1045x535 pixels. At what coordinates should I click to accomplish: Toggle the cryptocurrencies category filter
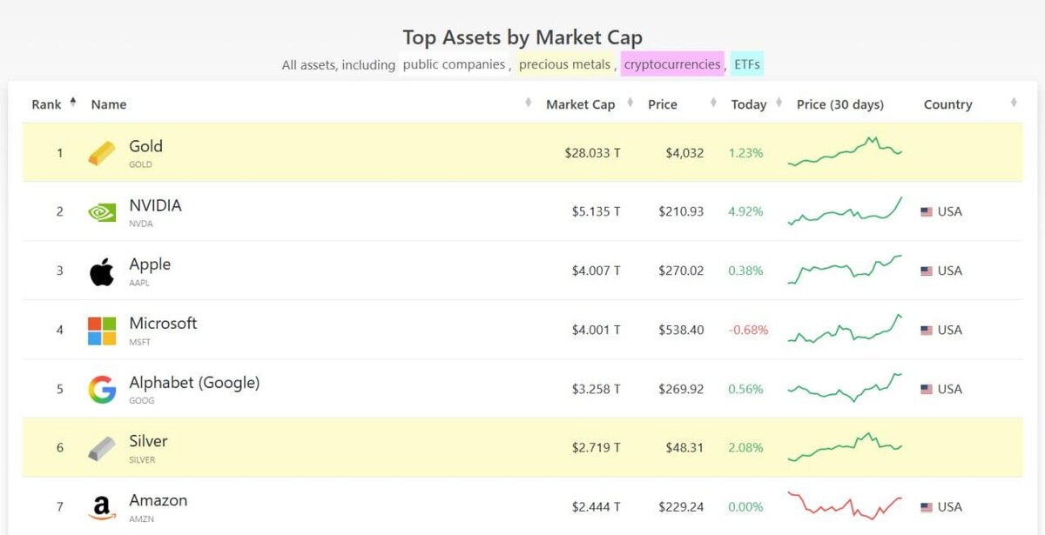tap(672, 64)
